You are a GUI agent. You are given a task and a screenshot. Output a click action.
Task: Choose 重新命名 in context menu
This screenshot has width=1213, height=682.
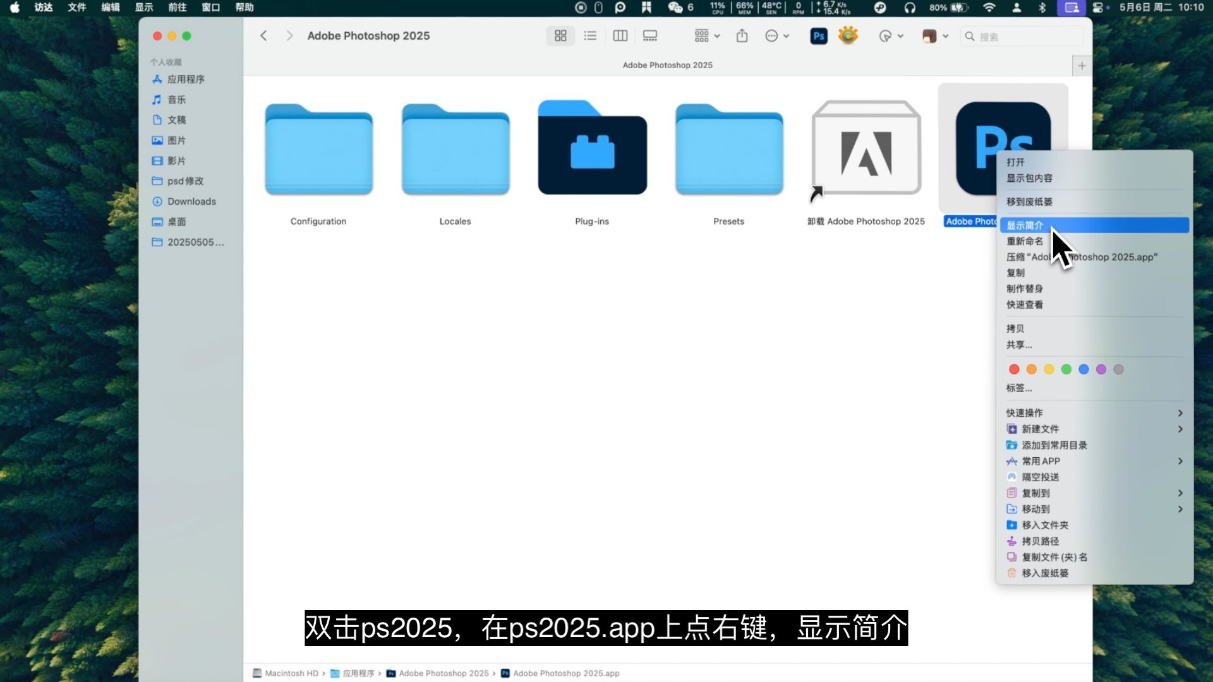tap(1094, 241)
